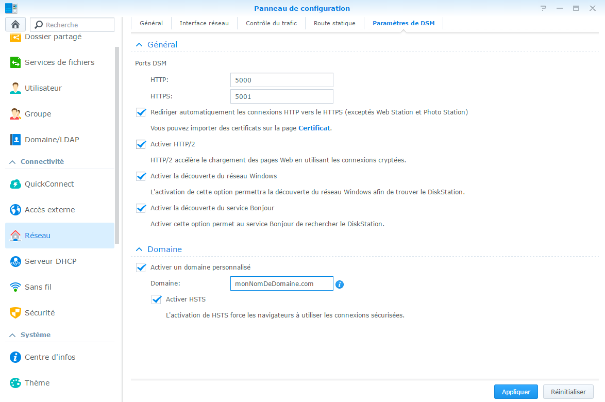Click the HTTP port field

click(282, 80)
